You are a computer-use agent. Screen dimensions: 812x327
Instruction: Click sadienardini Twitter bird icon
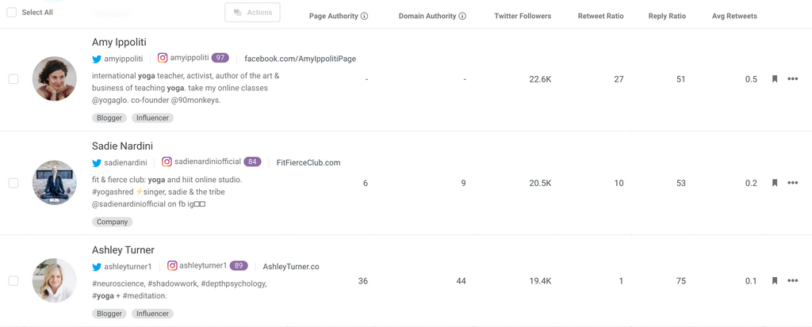pos(97,163)
